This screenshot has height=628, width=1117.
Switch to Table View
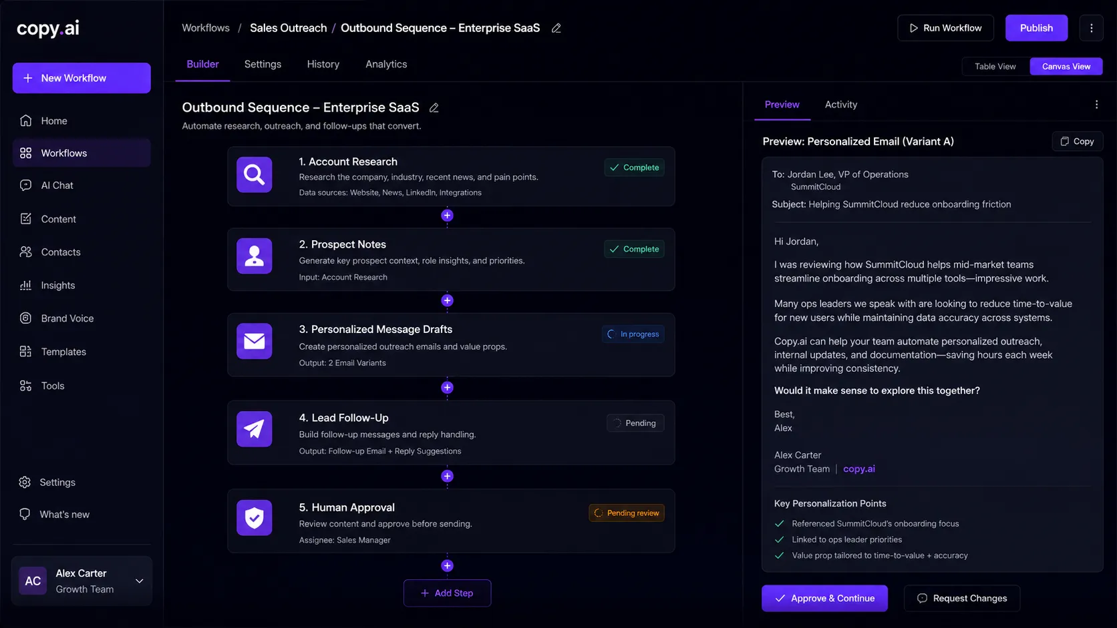[x=995, y=66]
